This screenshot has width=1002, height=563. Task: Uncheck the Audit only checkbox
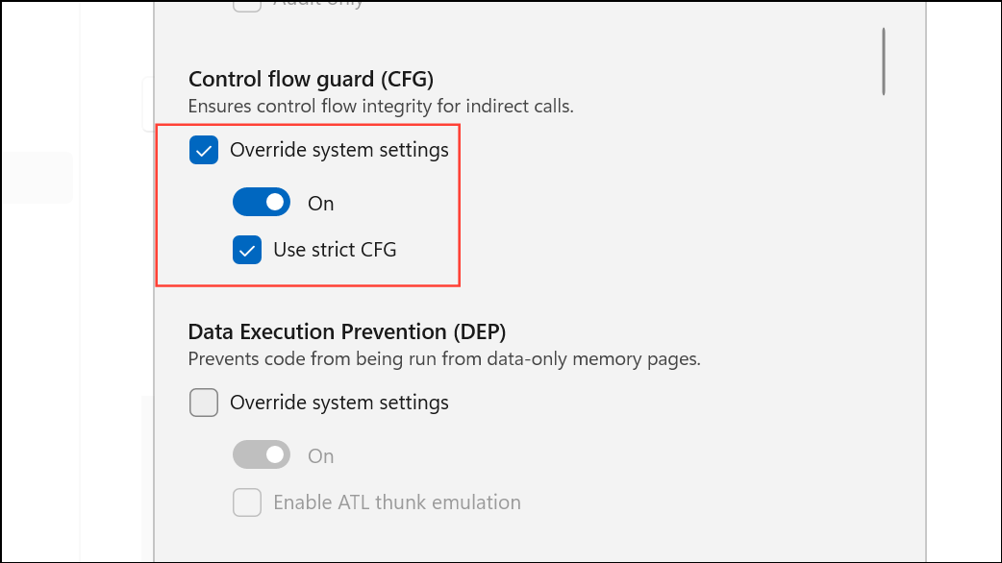click(x=247, y=4)
